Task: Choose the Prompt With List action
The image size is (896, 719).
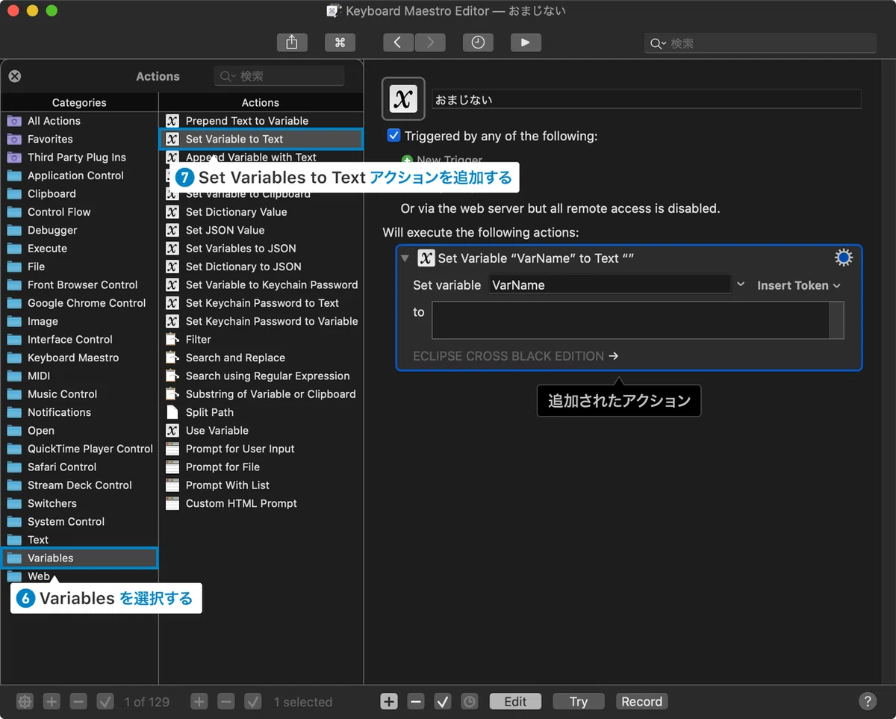Action: pos(261,485)
